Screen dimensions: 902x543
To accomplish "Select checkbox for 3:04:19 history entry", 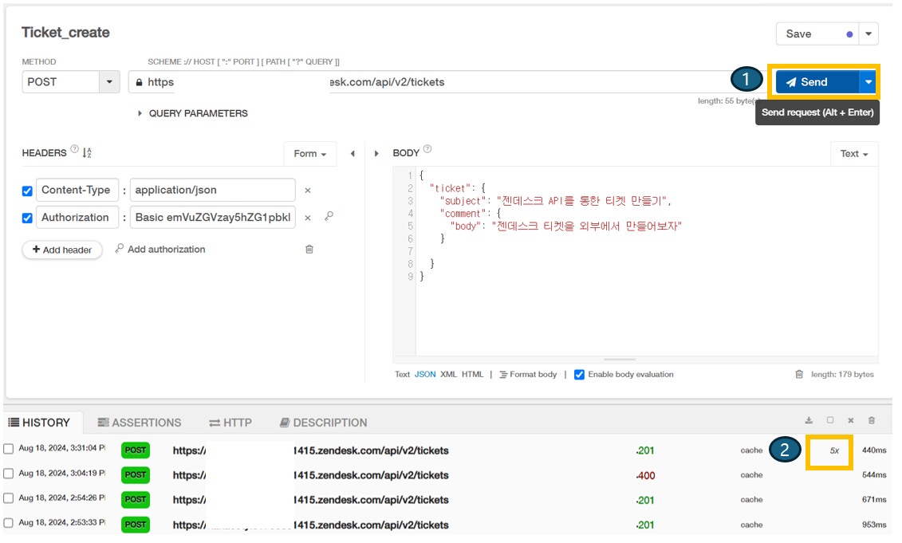I will pyautogui.click(x=9, y=474).
